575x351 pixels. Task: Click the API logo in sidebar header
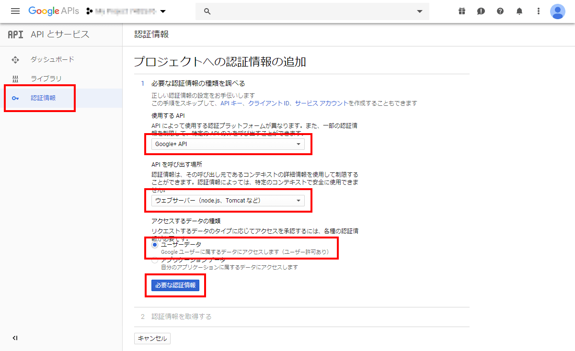click(x=15, y=34)
